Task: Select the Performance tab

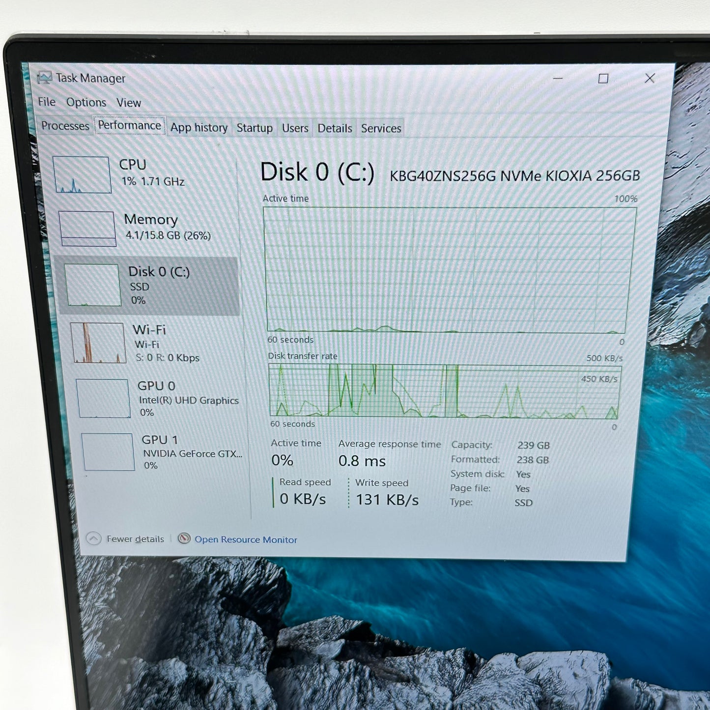Action: pos(130,125)
